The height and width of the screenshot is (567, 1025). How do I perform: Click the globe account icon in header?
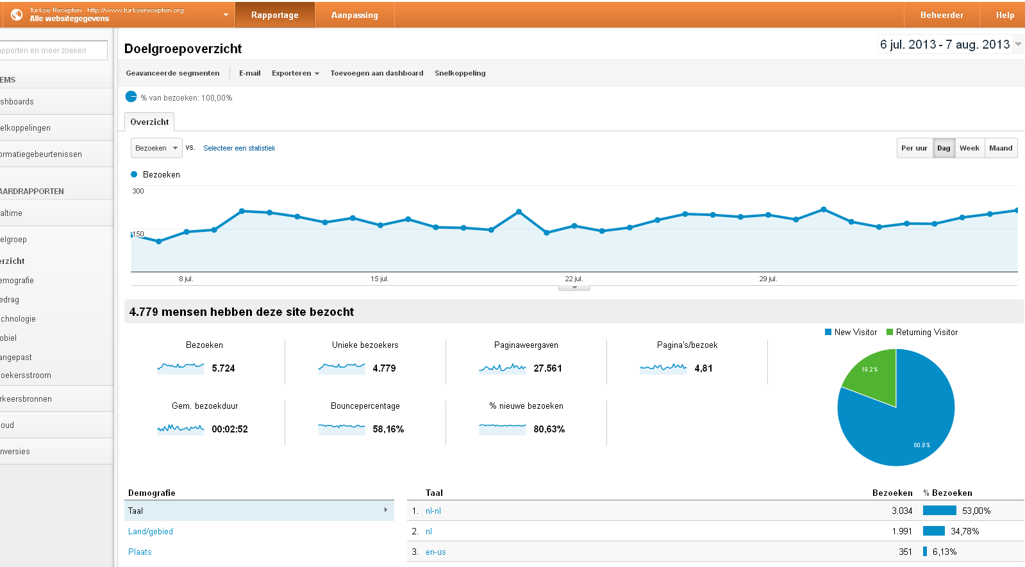pos(17,14)
